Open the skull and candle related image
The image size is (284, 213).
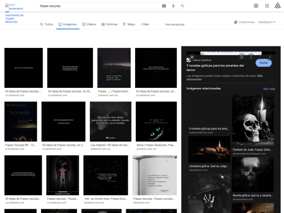(x=253, y=119)
